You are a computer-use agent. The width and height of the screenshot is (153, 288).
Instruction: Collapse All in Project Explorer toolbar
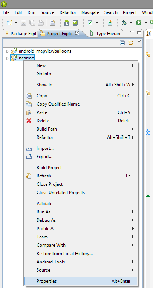tap(122, 43)
